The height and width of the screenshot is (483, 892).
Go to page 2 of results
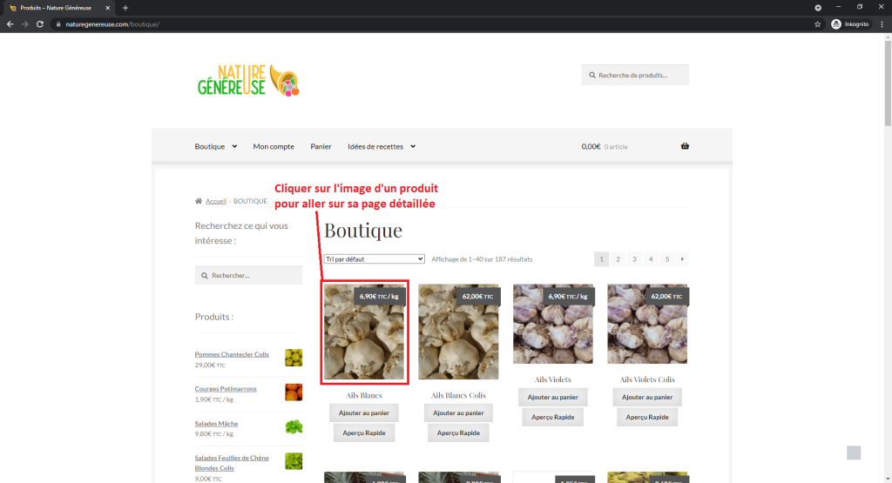618,259
